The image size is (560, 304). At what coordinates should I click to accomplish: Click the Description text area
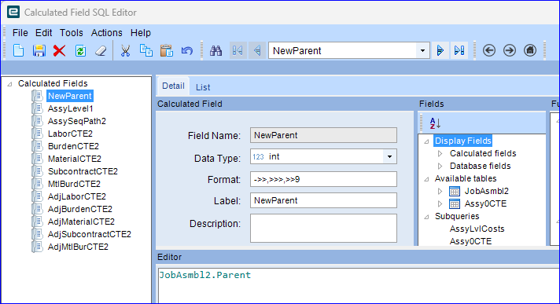pyautogui.click(x=323, y=229)
